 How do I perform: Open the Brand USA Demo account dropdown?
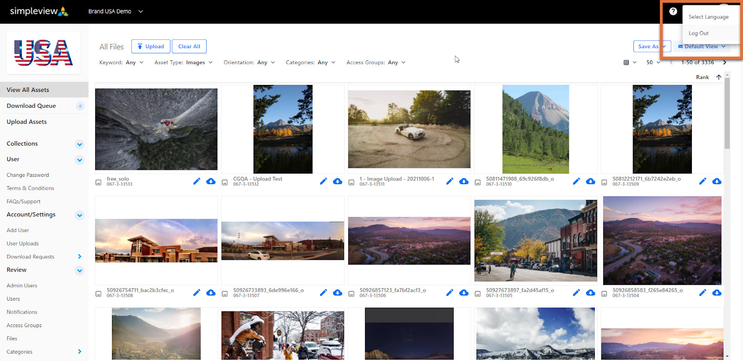pos(116,12)
